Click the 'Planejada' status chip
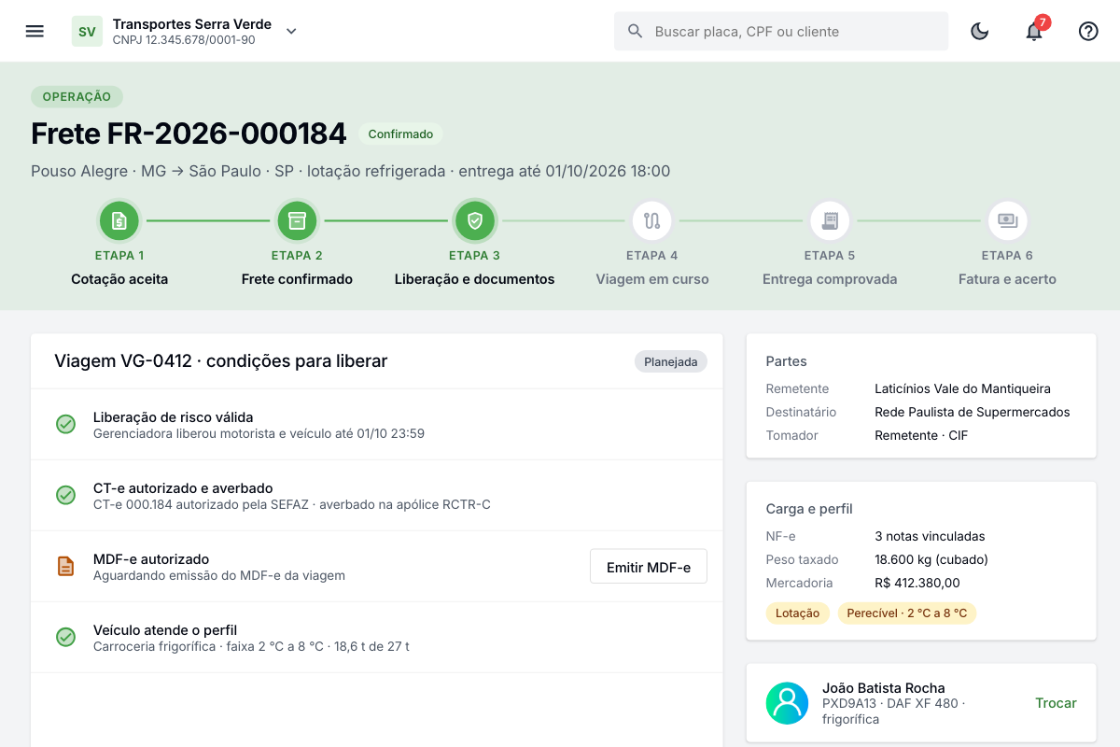Viewport: 1120px width, 747px height. coord(671,362)
